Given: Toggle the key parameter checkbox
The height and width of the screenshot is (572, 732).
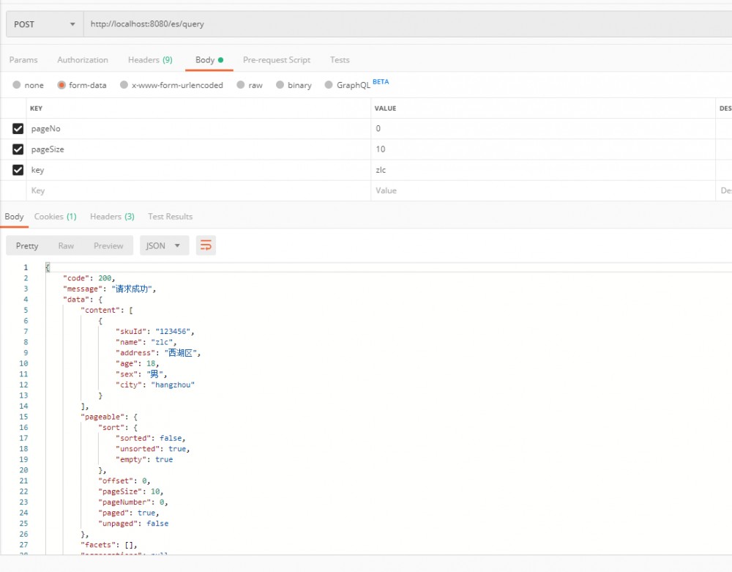Looking at the screenshot, I should coord(18,169).
